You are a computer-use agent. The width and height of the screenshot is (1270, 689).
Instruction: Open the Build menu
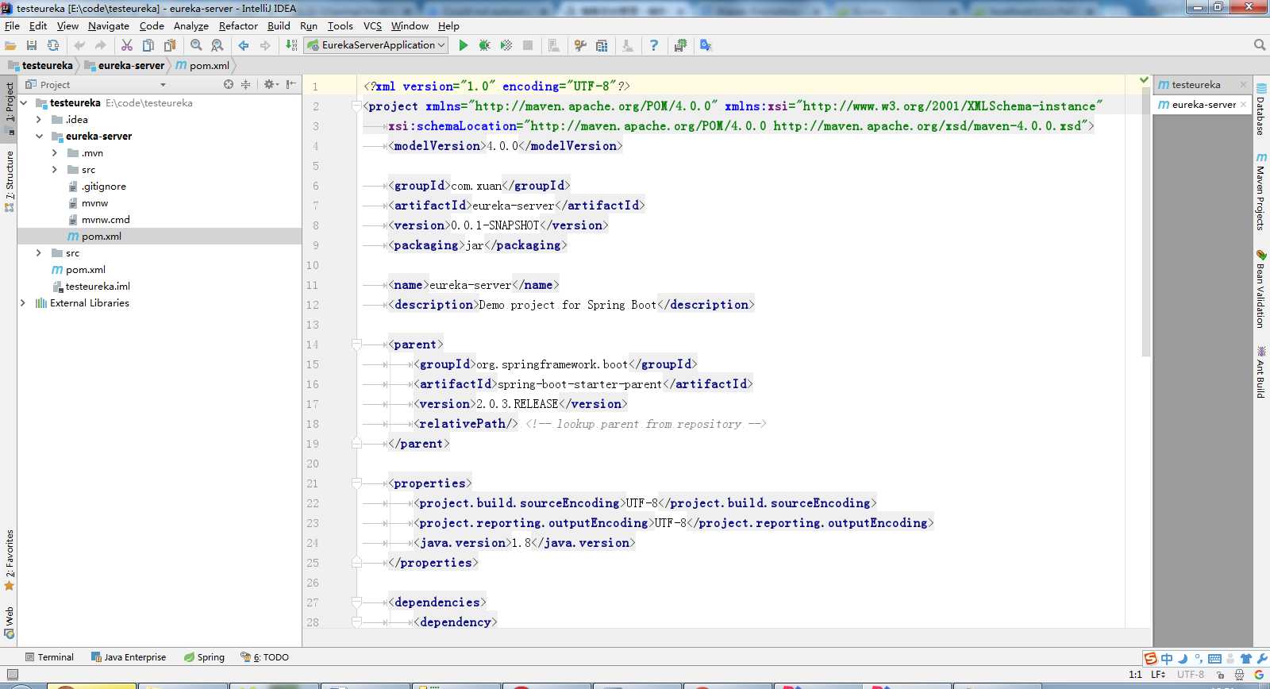pyautogui.click(x=279, y=25)
